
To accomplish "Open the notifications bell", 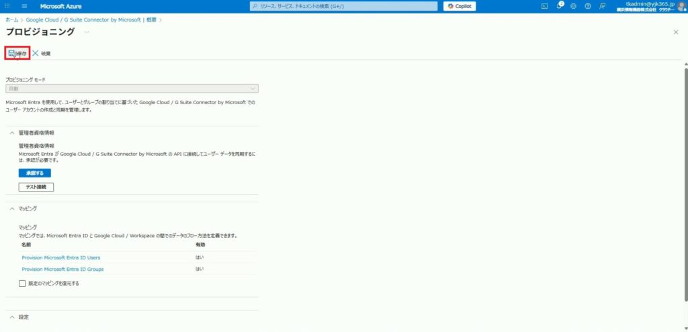I will 559,6.
